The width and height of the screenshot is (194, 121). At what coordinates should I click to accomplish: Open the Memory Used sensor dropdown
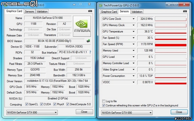pos(133,51)
